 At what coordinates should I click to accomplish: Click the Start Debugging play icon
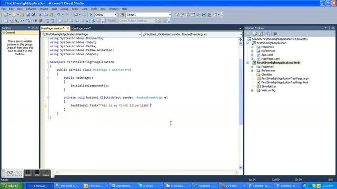(91, 15)
